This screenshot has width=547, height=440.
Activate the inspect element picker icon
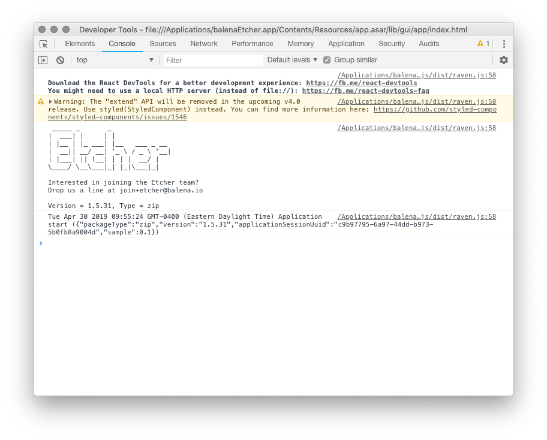(44, 44)
